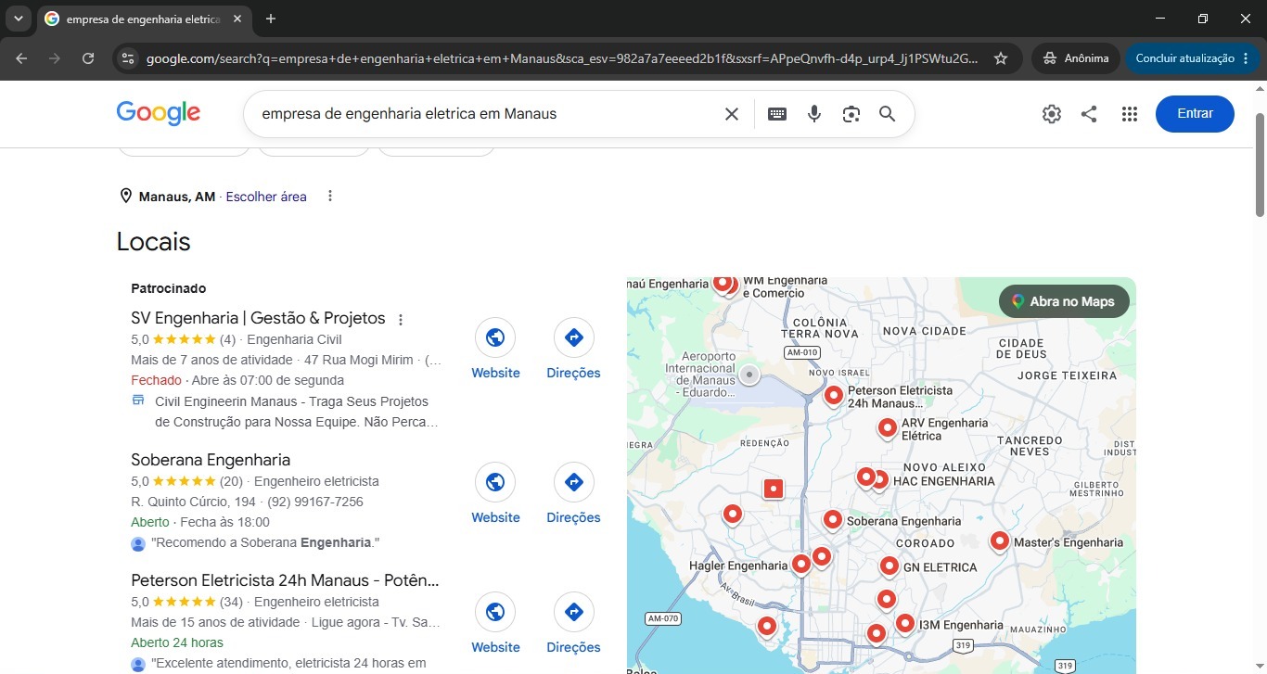1267x674 pixels.
Task: Open Google apps grid icon
Action: (1129, 114)
